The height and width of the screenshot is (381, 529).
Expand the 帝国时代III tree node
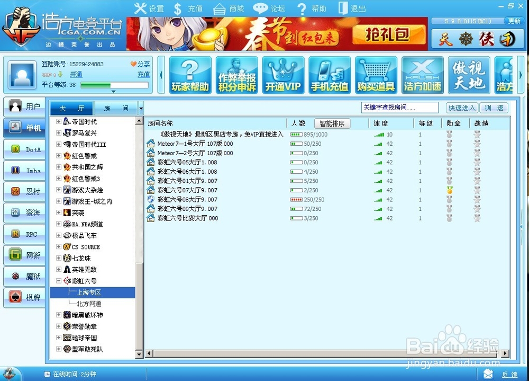coord(59,144)
